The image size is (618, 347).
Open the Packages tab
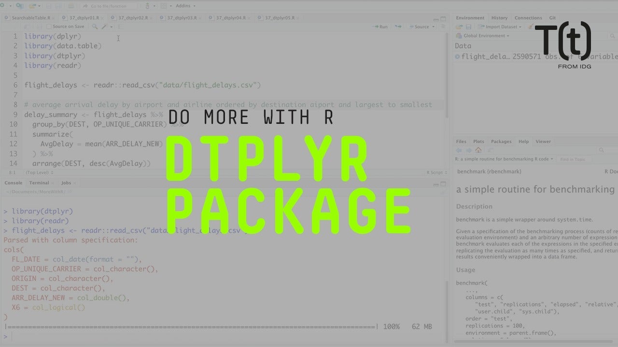(x=501, y=141)
